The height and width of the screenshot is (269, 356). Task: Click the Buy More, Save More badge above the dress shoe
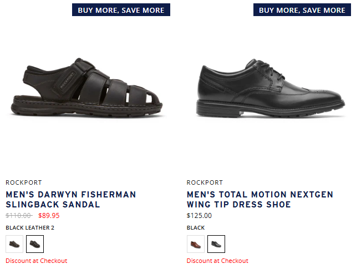click(302, 10)
